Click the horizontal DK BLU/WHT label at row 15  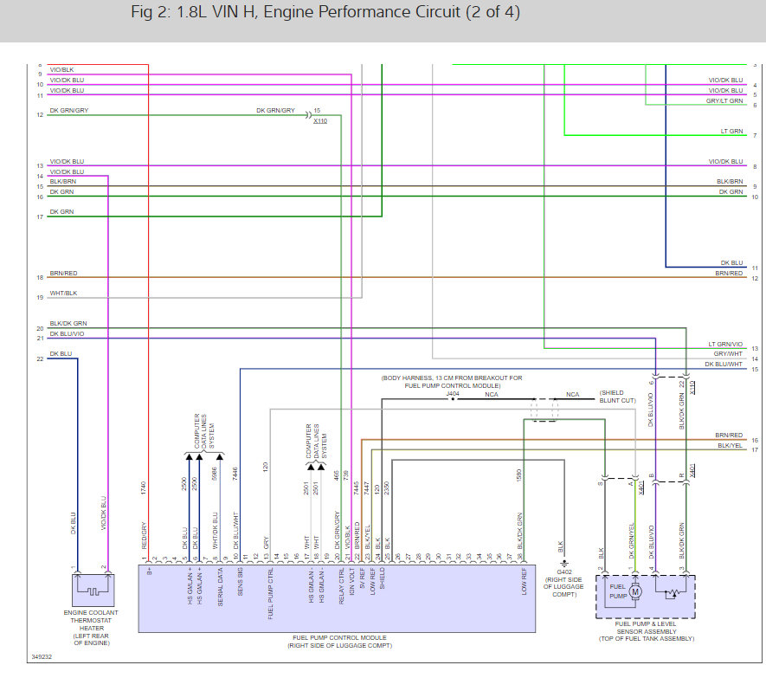pos(724,365)
